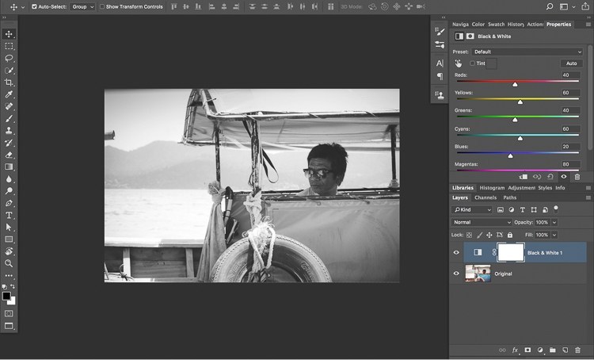
Task: Click the Tint color swatch
Action: (x=491, y=63)
